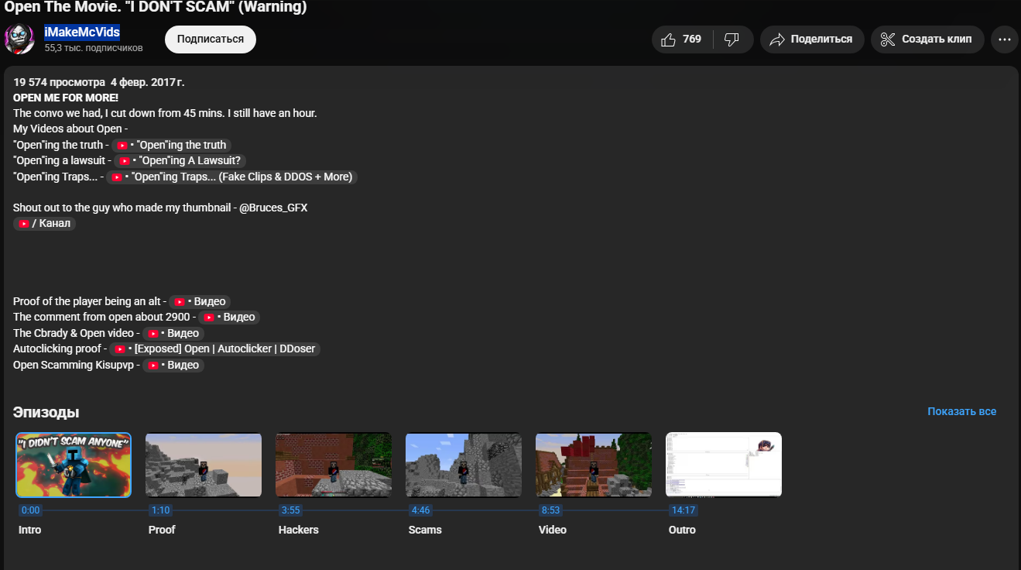Click the Подписаться subscribe button
1021x570 pixels.
click(x=211, y=39)
